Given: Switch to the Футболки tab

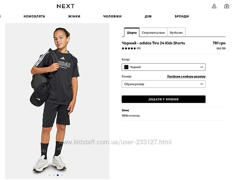Looking at the screenshot, I should pos(176,33).
